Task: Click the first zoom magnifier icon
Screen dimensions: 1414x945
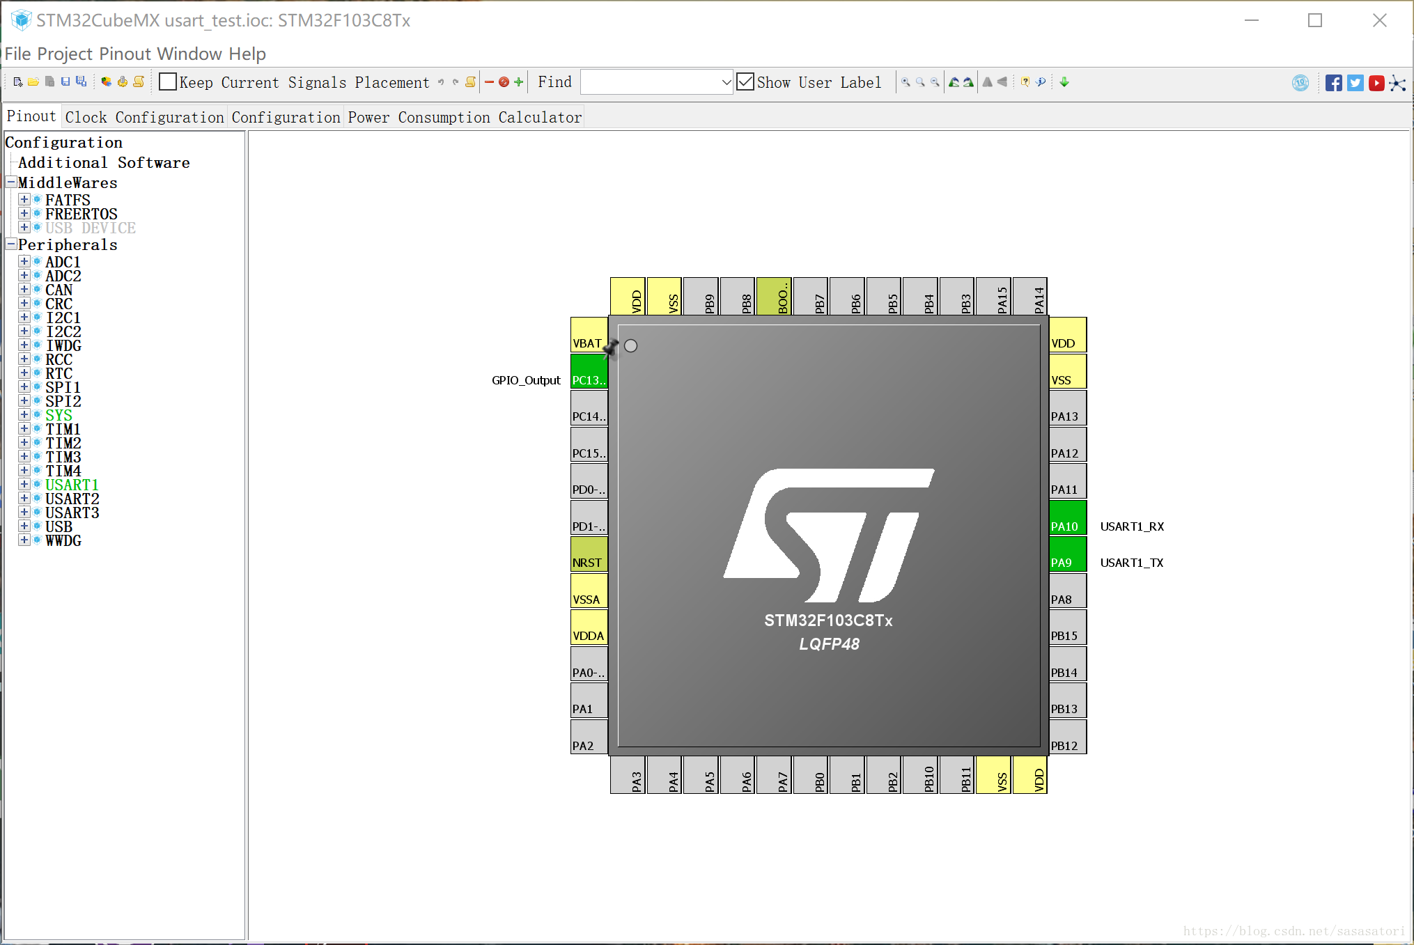Action: click(x=906, y=82)
